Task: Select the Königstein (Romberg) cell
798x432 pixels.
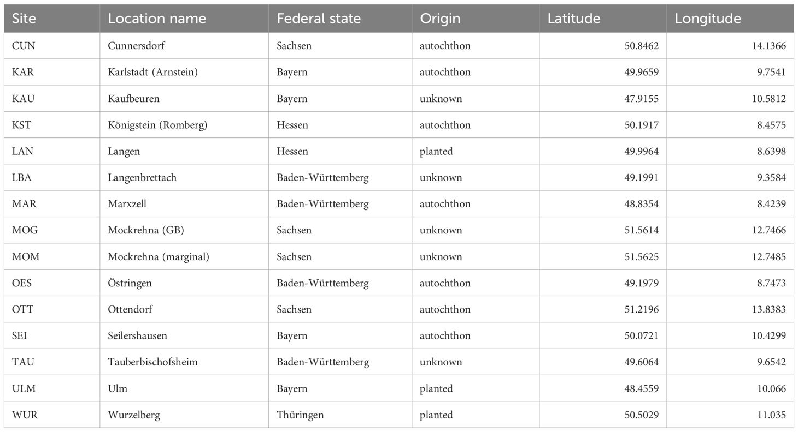Action: coord(157,125)
